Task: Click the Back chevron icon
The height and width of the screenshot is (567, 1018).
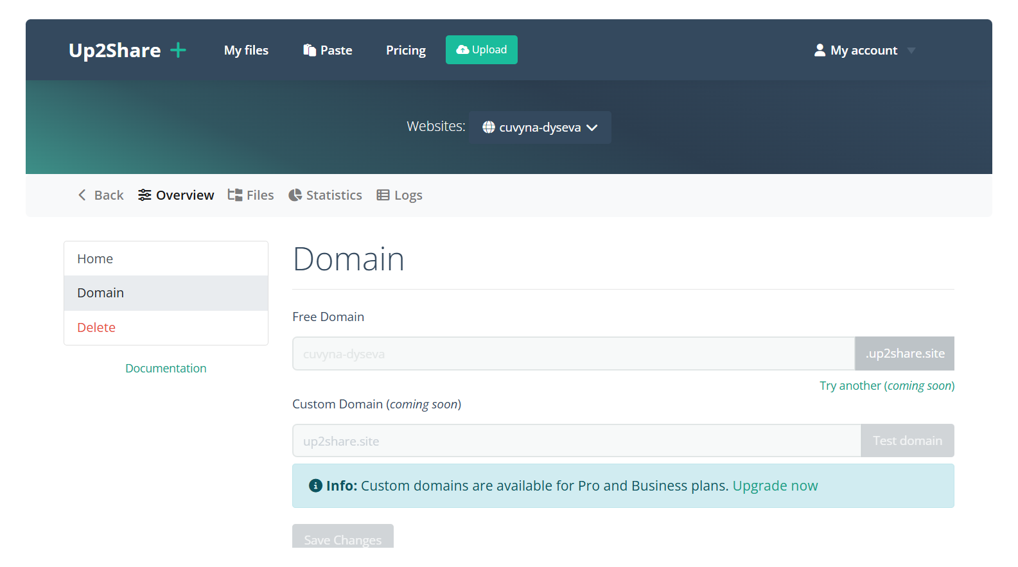Action: (82, 195)
